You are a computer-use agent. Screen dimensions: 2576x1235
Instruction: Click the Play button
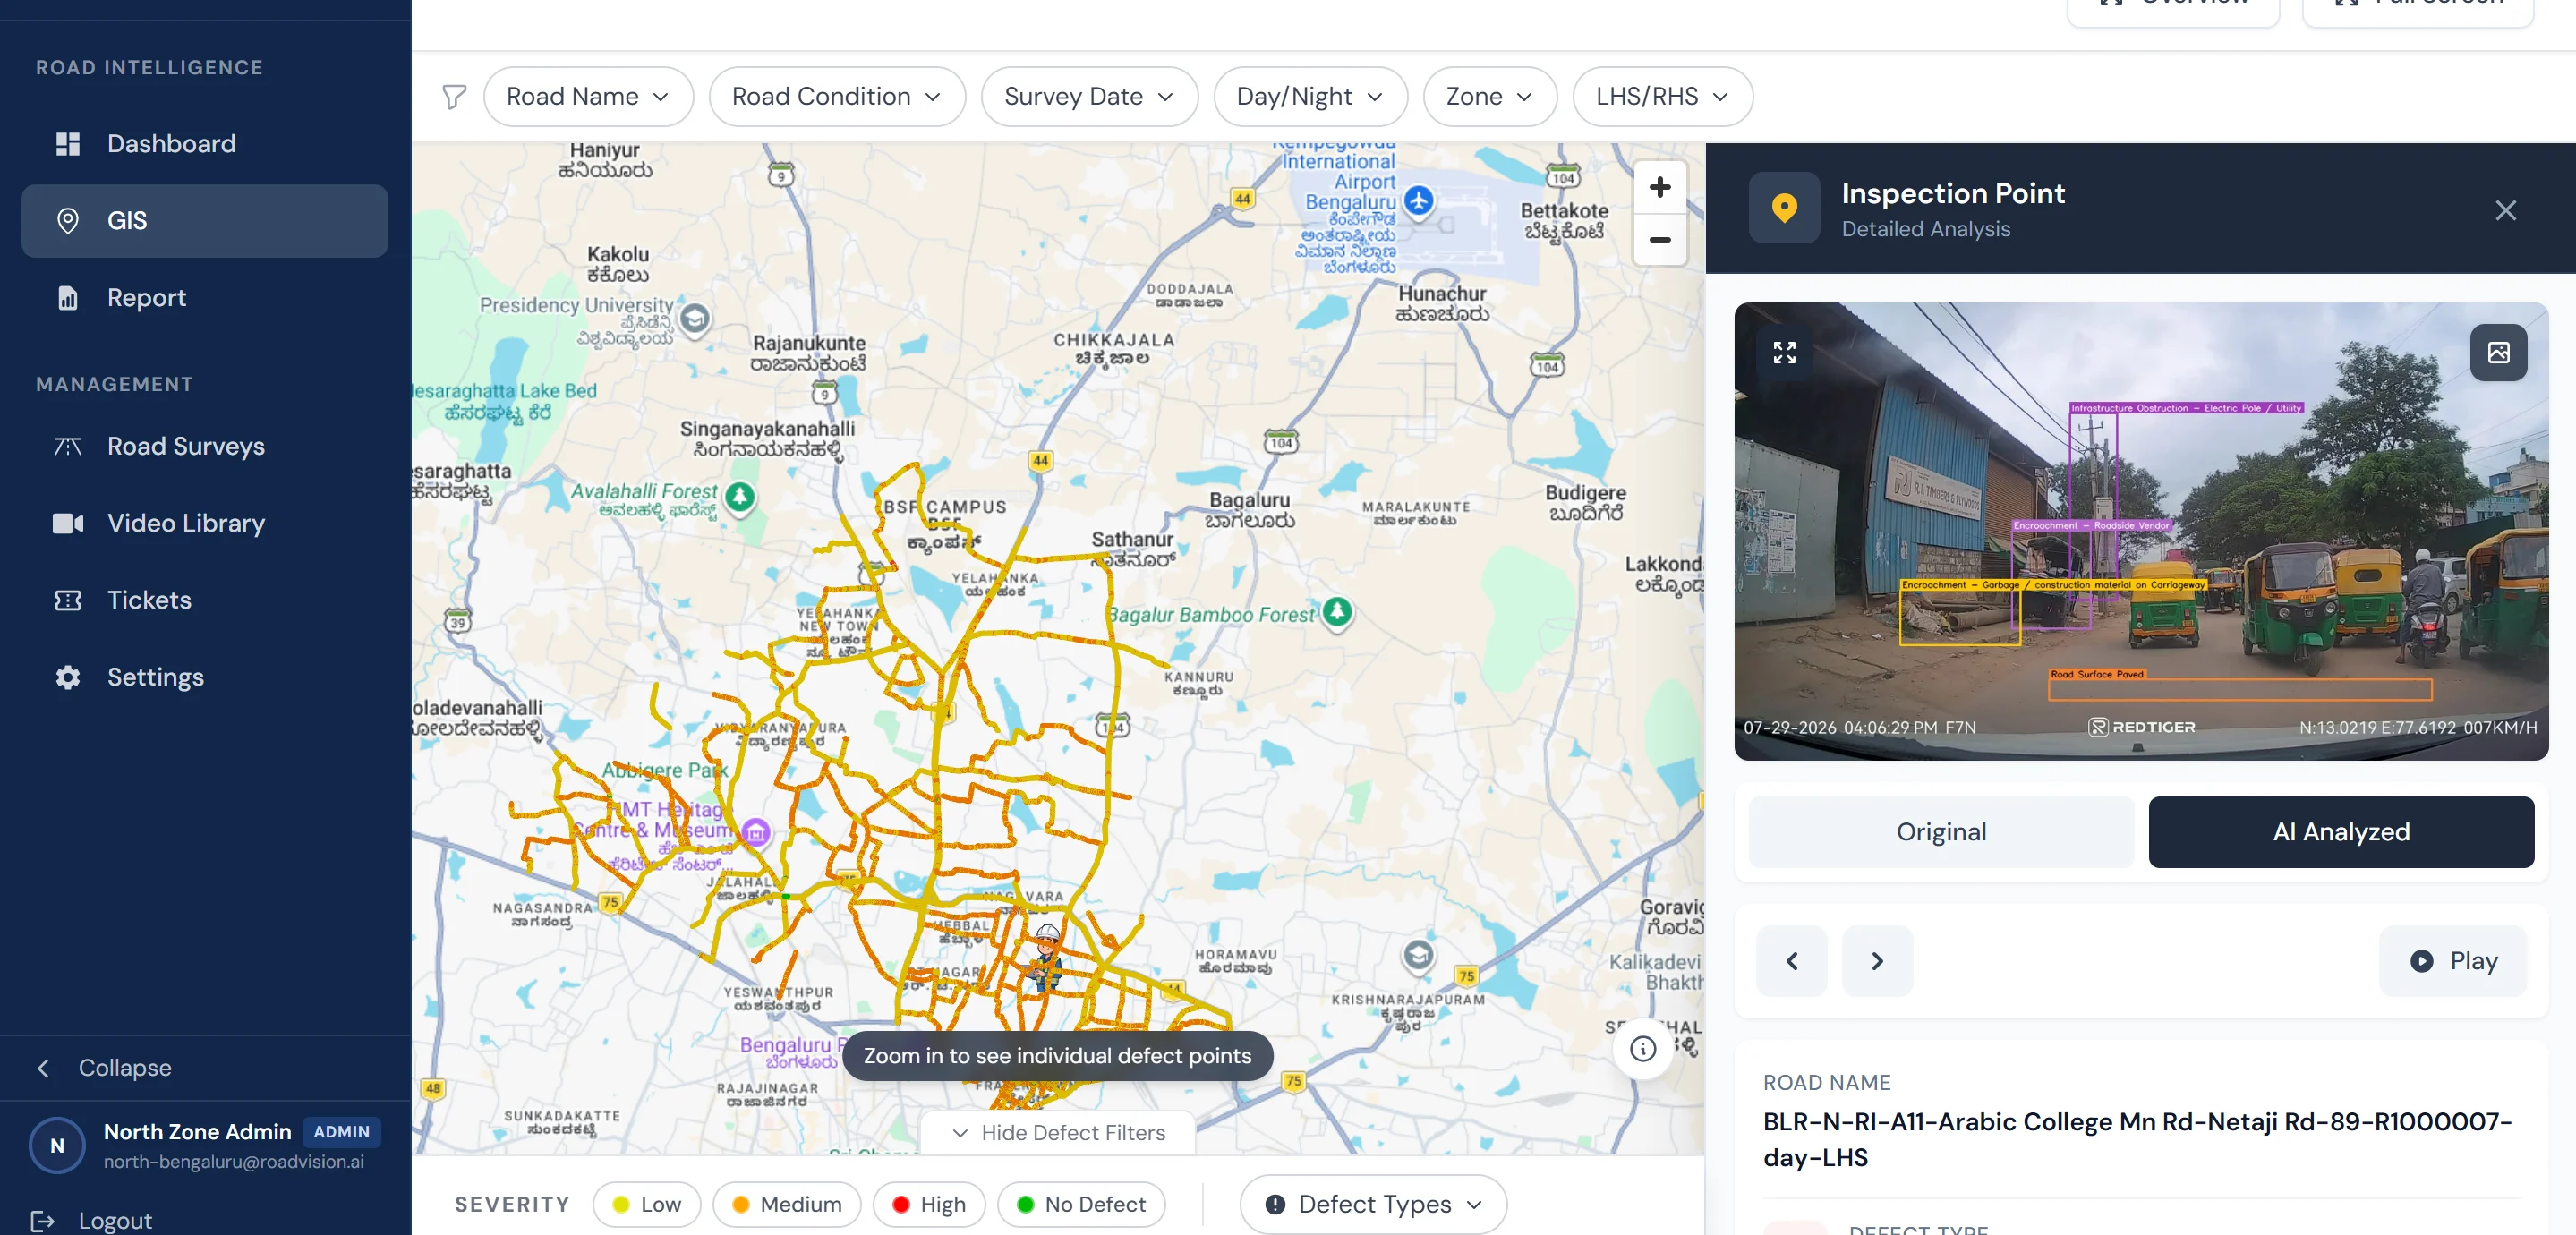[x=2453, y=961]
